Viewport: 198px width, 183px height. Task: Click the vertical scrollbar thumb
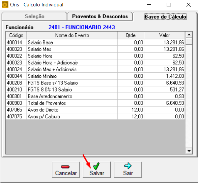pos(189,41)
